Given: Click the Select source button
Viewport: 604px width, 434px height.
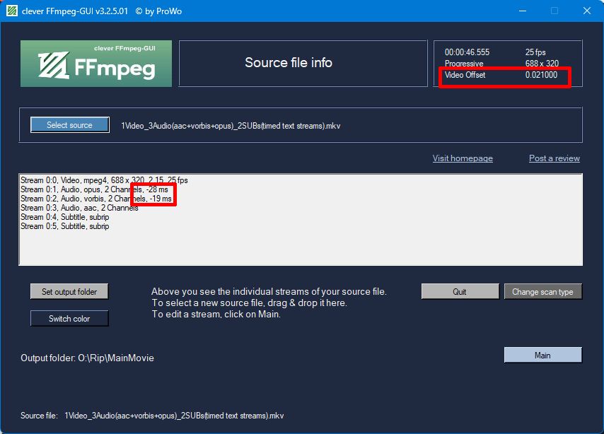Looking at the screenshot, I should click(x=70, y=125).
